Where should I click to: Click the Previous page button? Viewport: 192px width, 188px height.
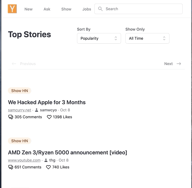coord(24,64)
